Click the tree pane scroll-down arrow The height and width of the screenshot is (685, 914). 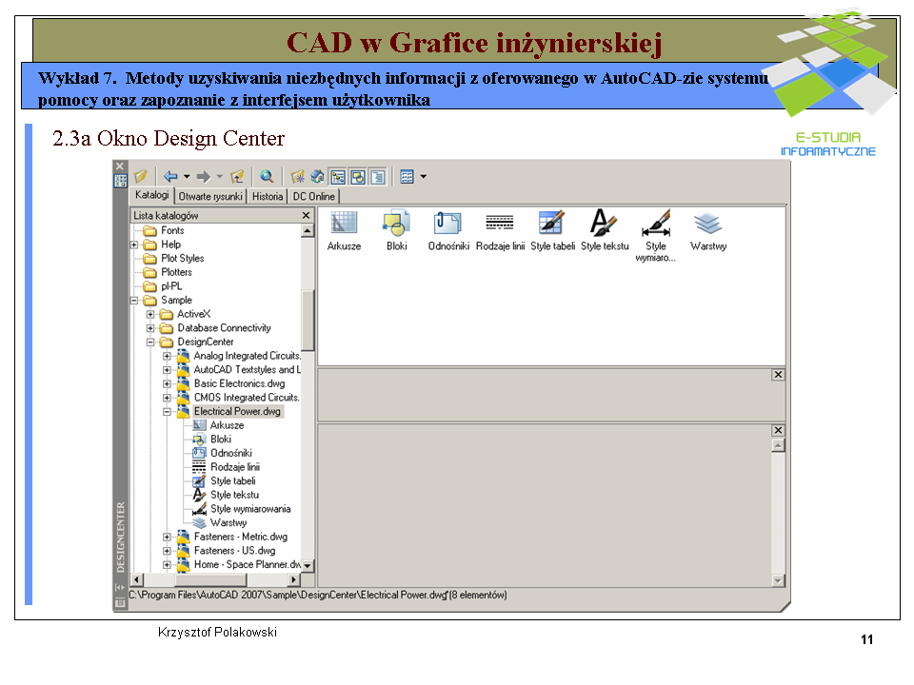click(x=308, y=565)
